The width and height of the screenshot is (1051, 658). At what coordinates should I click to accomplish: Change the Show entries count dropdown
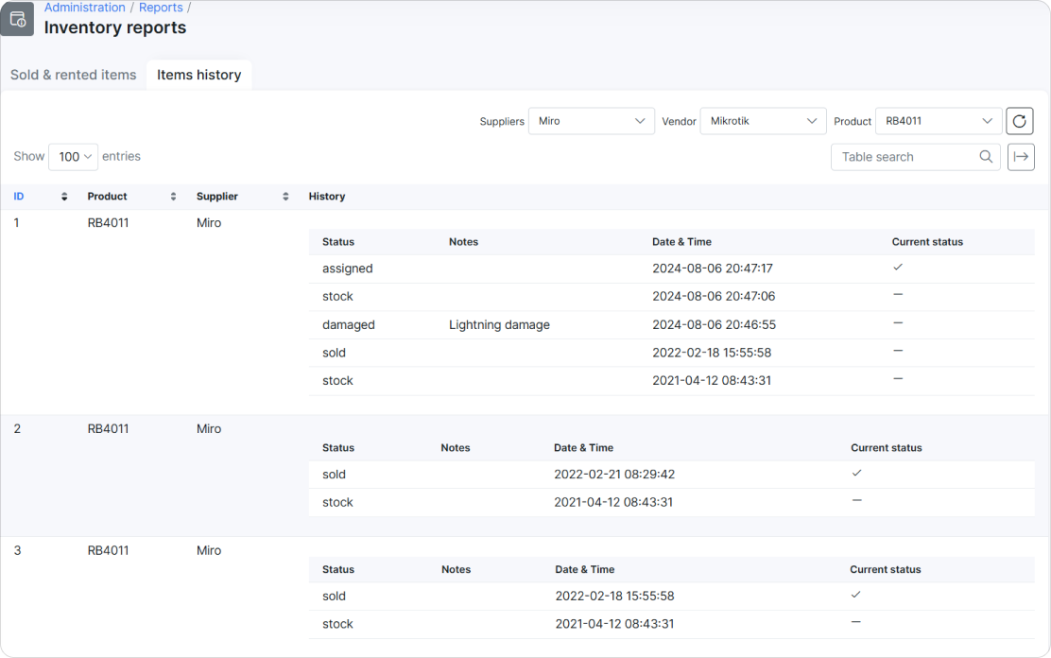tap(73, 156)
